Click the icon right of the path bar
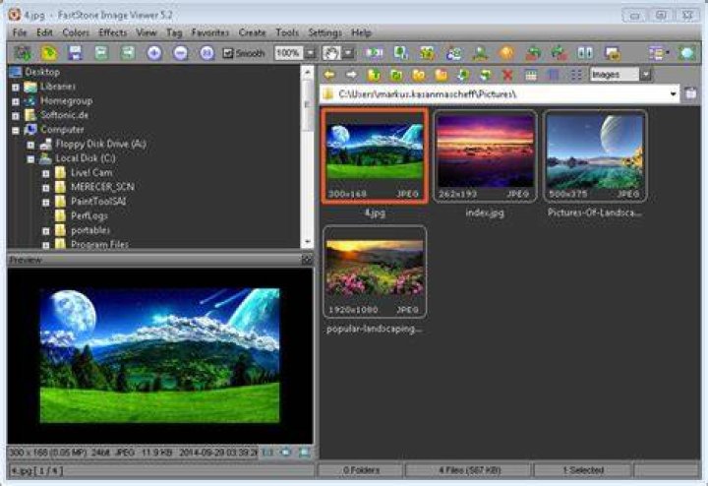The width and height of the screenshot is (708, 486). [x=690, y=93]
